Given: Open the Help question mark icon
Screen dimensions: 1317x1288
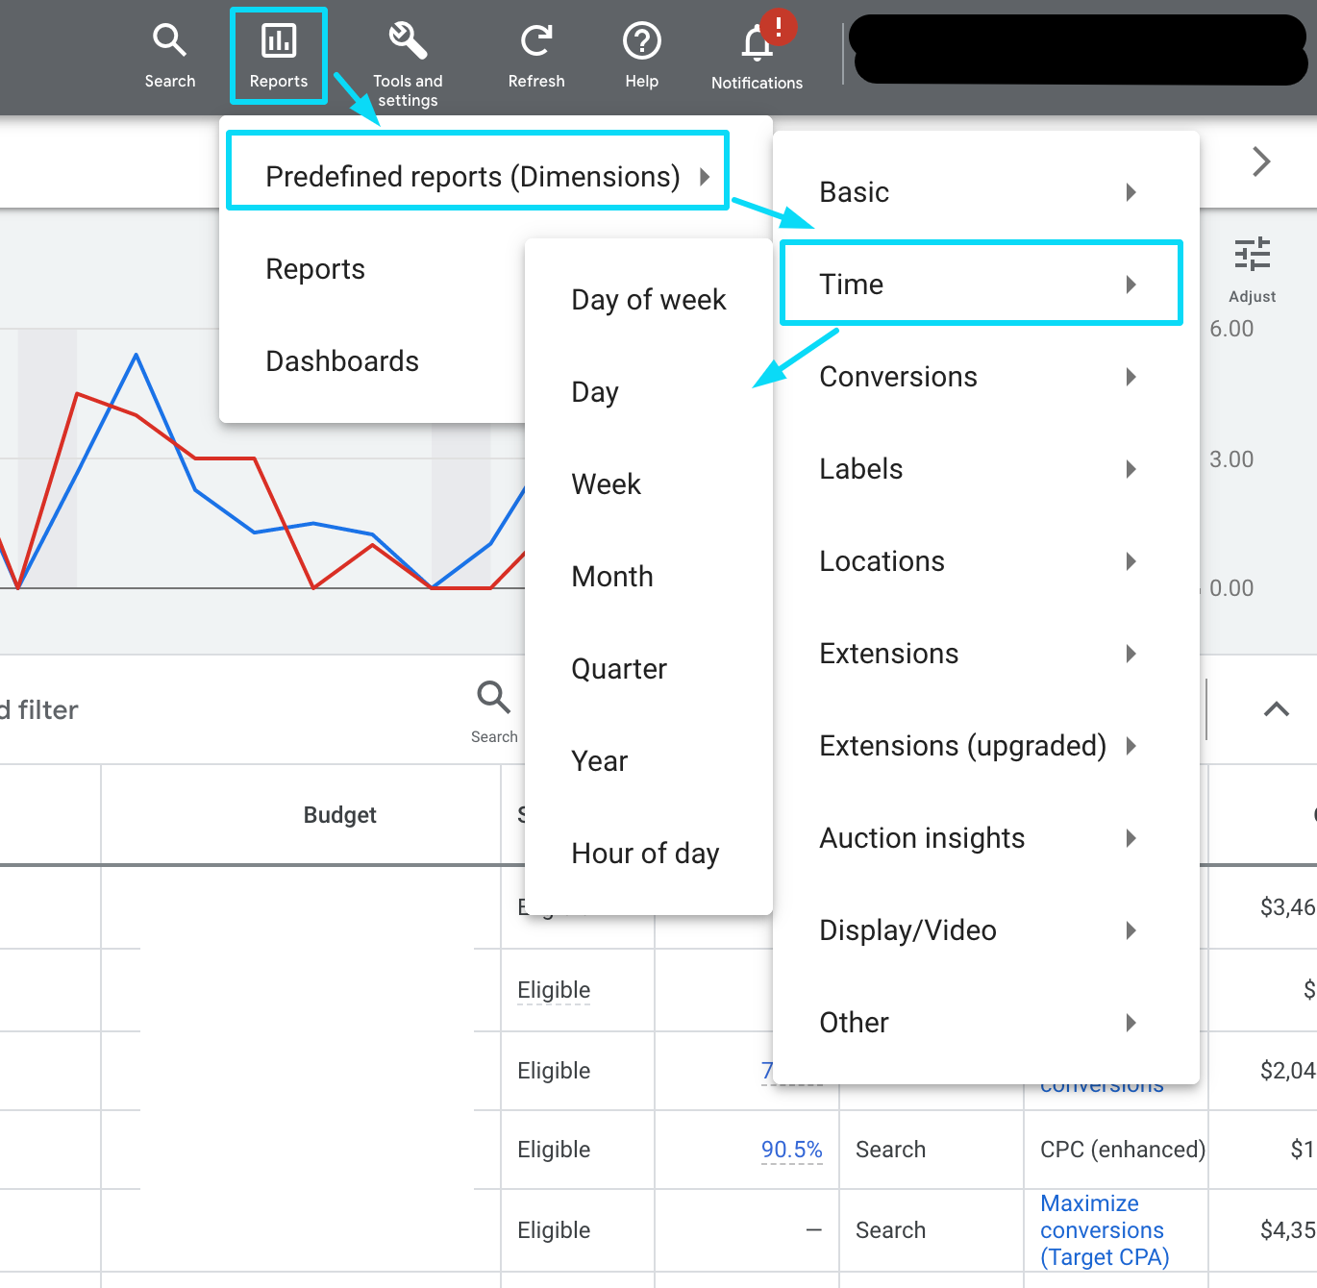Looking at the screenshot, I should click(x=641, y=41).
